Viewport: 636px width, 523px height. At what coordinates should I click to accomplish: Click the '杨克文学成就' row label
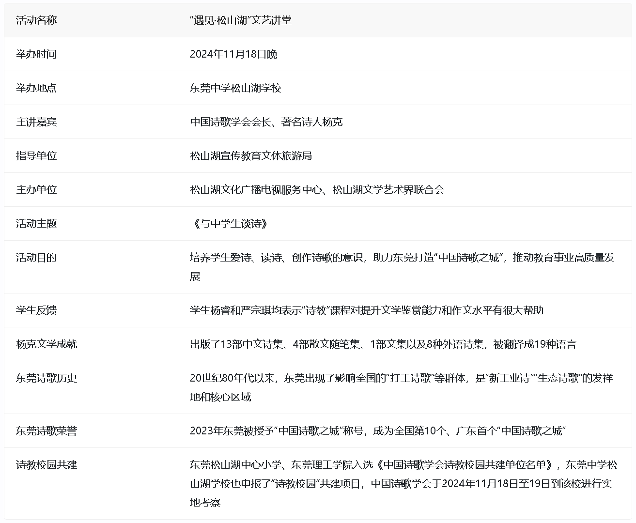point(47,344)
